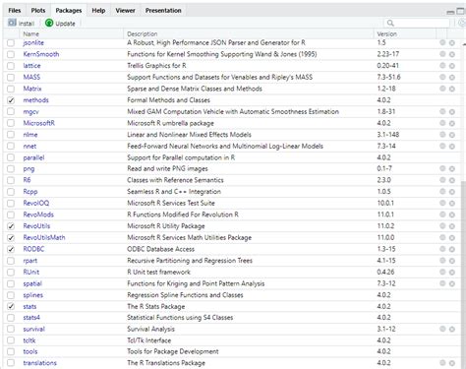The width and height of the screenshot is (466, 369).
Task: Check the splines package checkbox
Action: (x=11, y=295)
